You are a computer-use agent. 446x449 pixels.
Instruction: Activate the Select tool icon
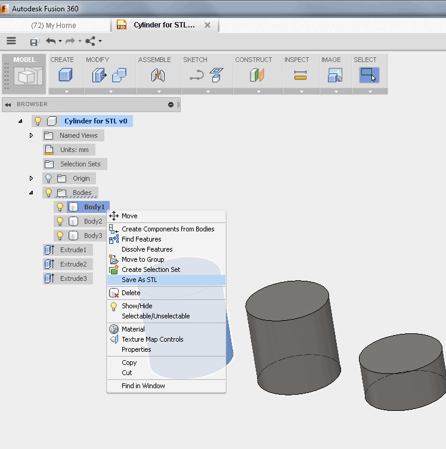pos(369,75)
